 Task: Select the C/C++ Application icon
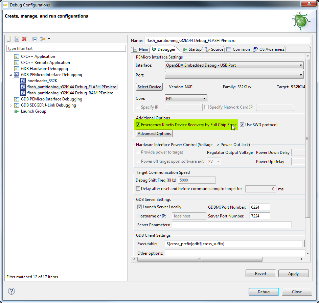(x=17, y=56)
